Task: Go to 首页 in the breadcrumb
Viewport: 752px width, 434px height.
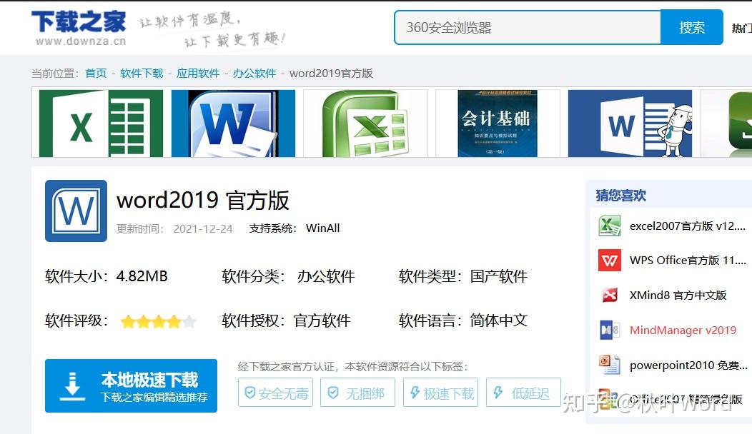Action: [96, 74]
